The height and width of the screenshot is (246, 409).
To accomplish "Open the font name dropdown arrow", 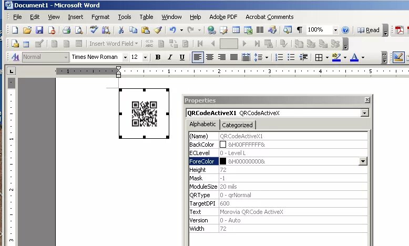I will (125, 57).
